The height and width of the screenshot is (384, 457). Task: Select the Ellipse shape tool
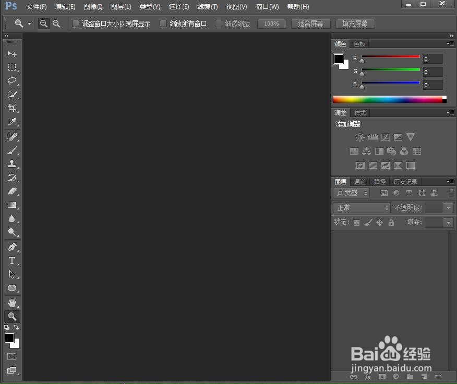click(x=12, y=288)
